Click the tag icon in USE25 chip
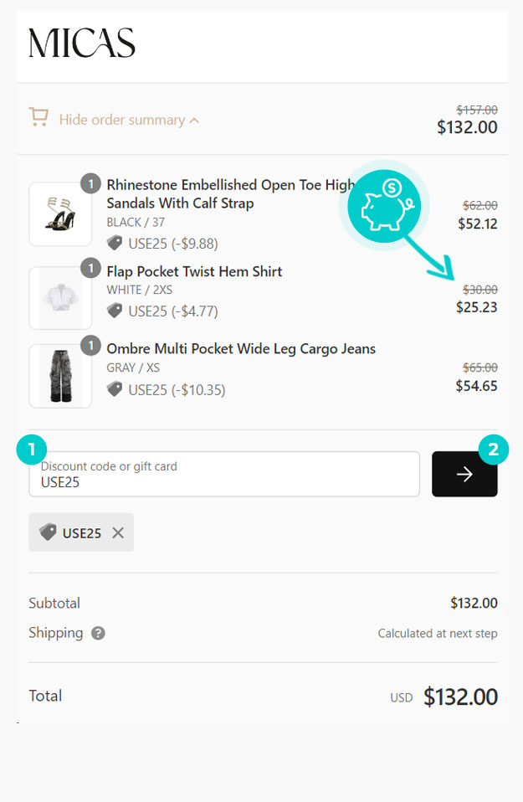The width and height of the screenshot is (523, 802). click(x=48, y=532)
